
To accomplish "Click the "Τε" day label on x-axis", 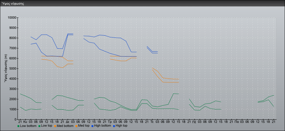I will point(152,122).
